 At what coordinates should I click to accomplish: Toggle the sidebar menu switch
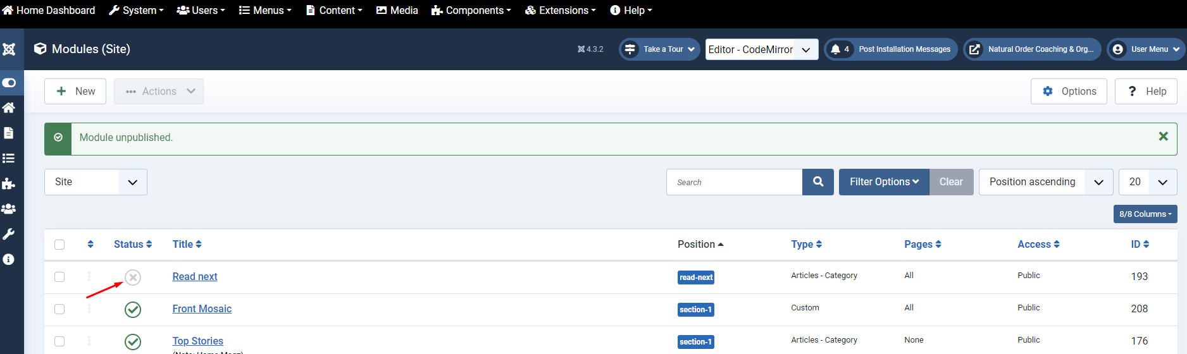[x=9, y=83]
